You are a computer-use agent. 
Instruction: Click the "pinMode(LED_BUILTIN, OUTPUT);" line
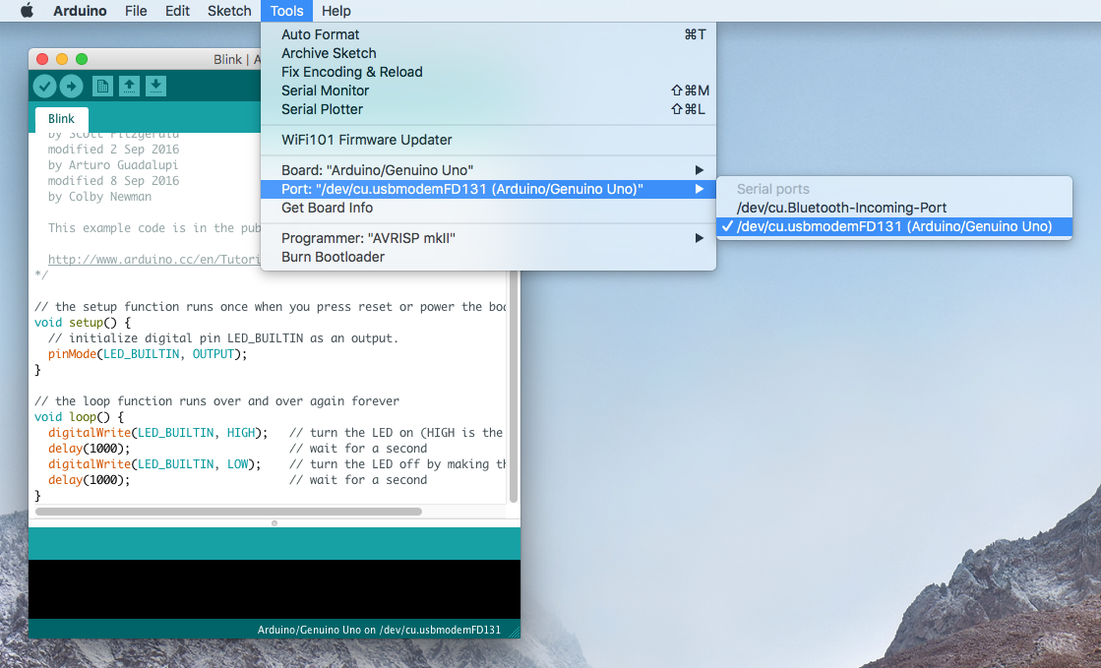(x=148, y=354)
